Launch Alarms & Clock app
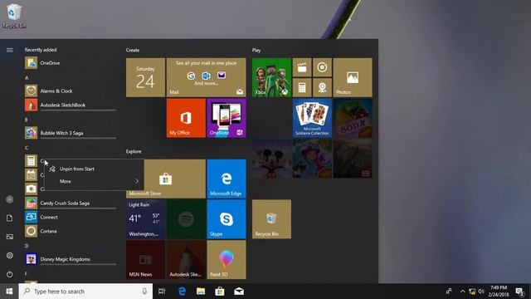Image resolution: width=531 pixels, height=299 pixels. tap(71, 91)
